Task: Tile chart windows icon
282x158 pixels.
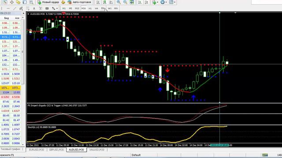Action: (x=132, y=2)
